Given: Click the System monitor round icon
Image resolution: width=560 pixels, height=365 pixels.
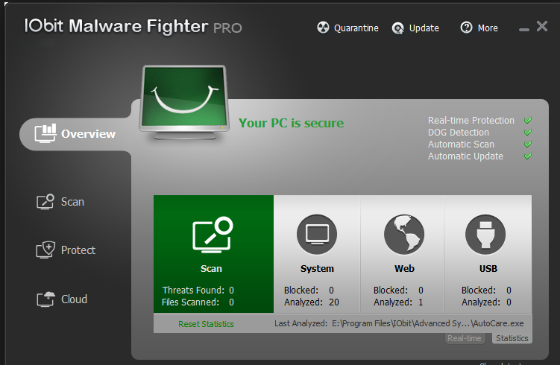Looking at the screenshot, I should click(317, 235).
